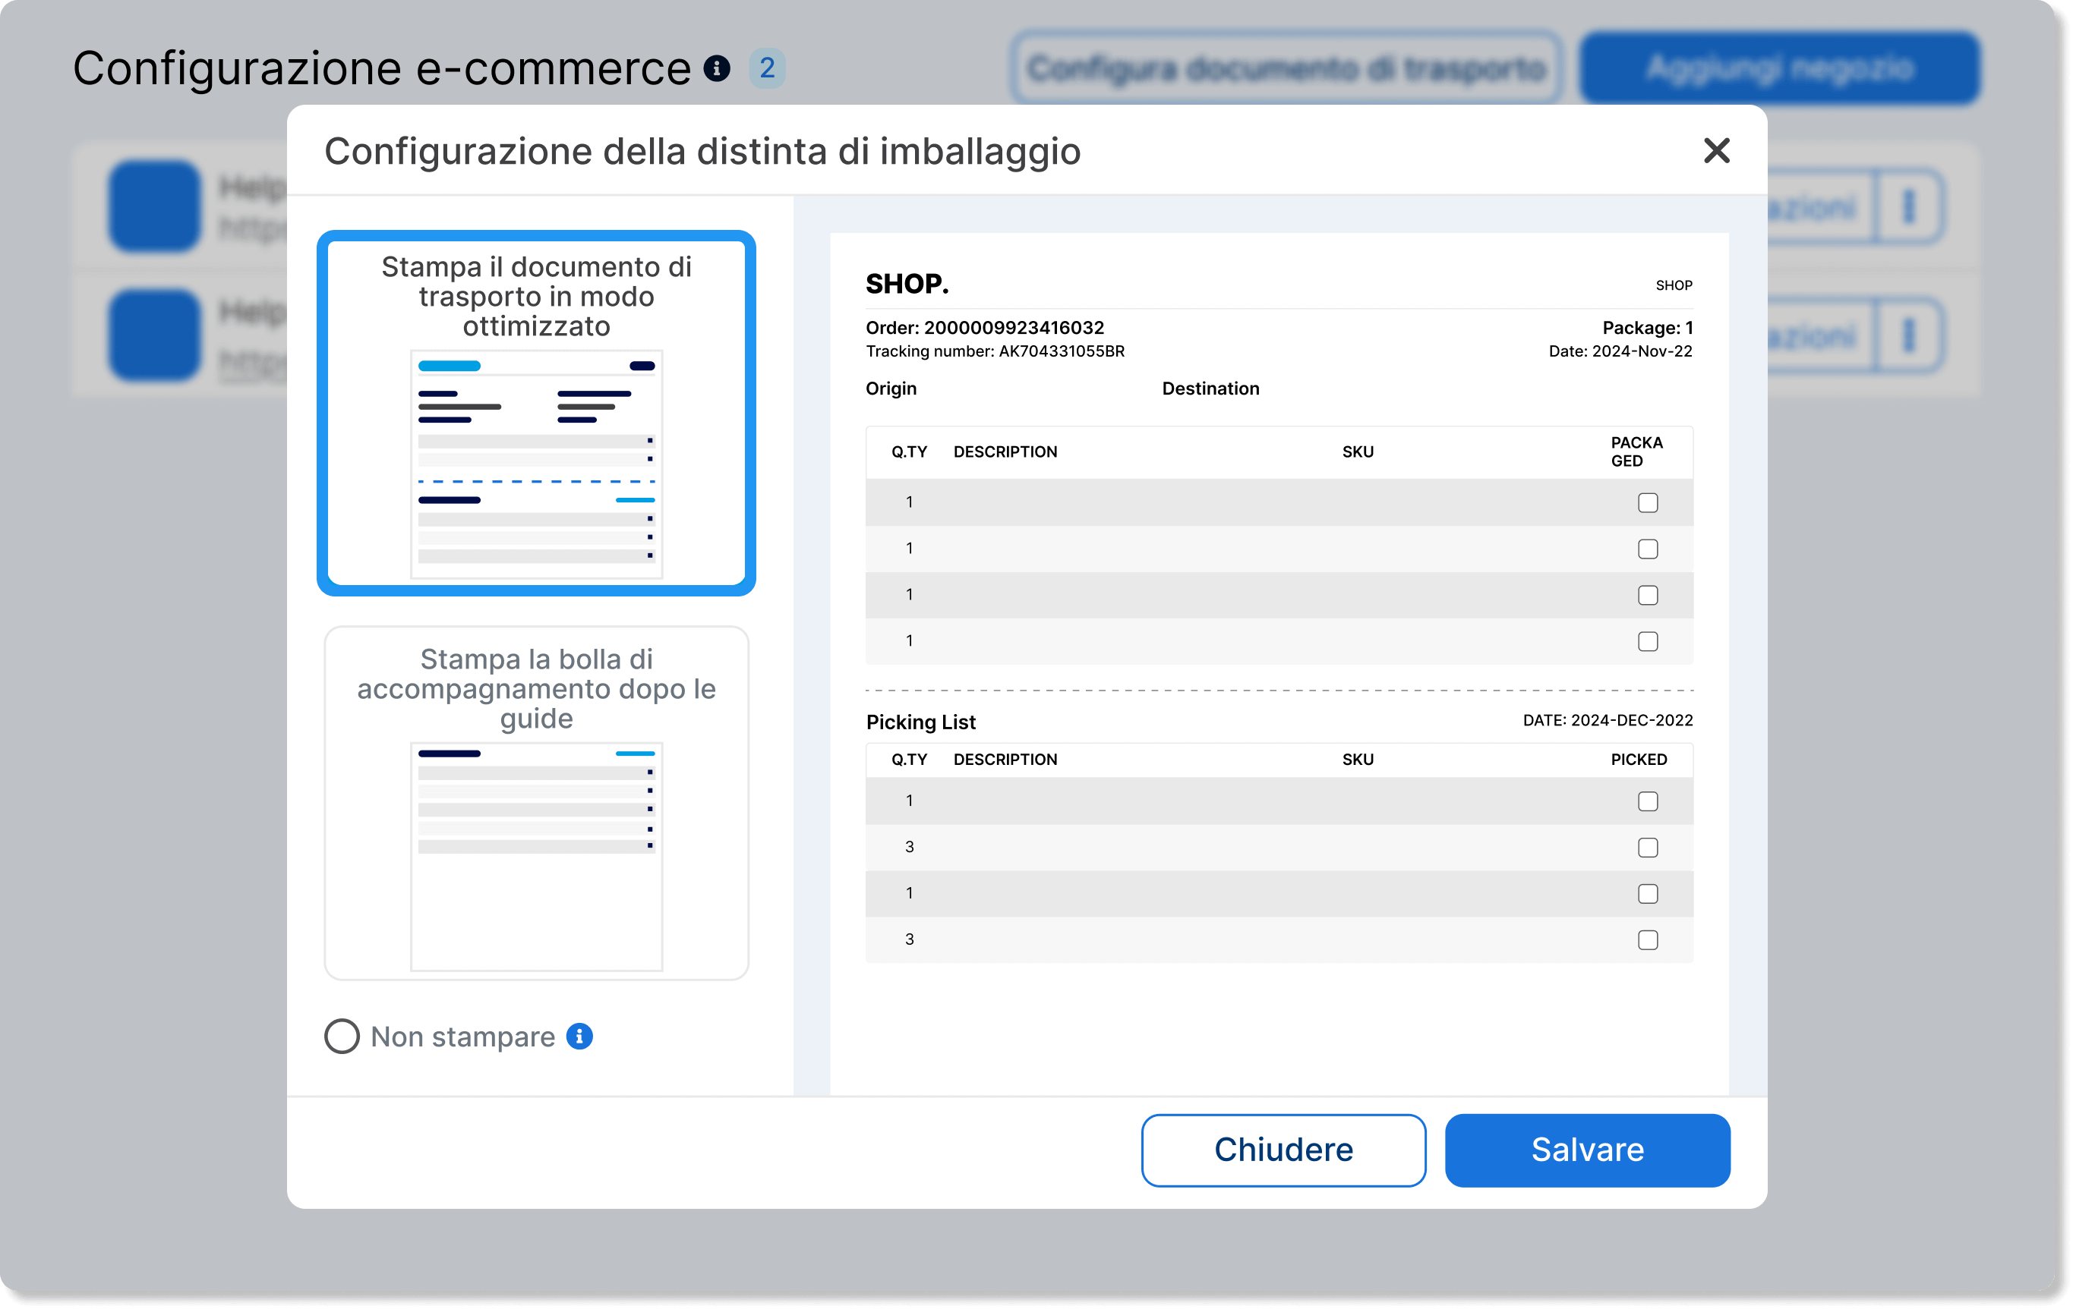Close the packing slip dialog with X
This screenshot has height=1309, width=2073.
(1716, 150)
